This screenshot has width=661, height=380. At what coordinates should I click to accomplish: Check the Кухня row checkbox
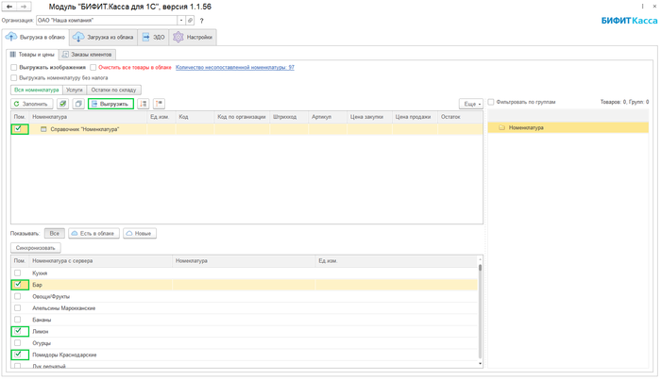[17, 273]
